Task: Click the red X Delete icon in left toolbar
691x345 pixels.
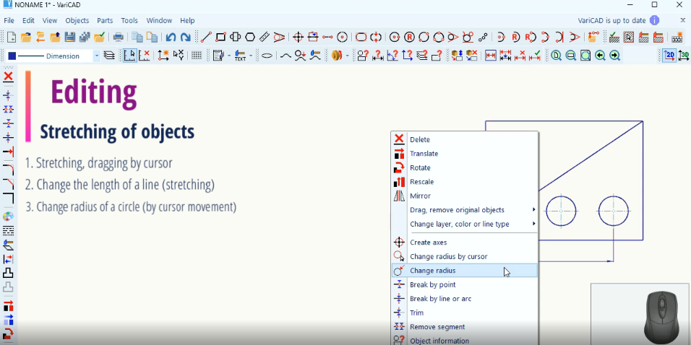Action: click(x=8, y=77)
